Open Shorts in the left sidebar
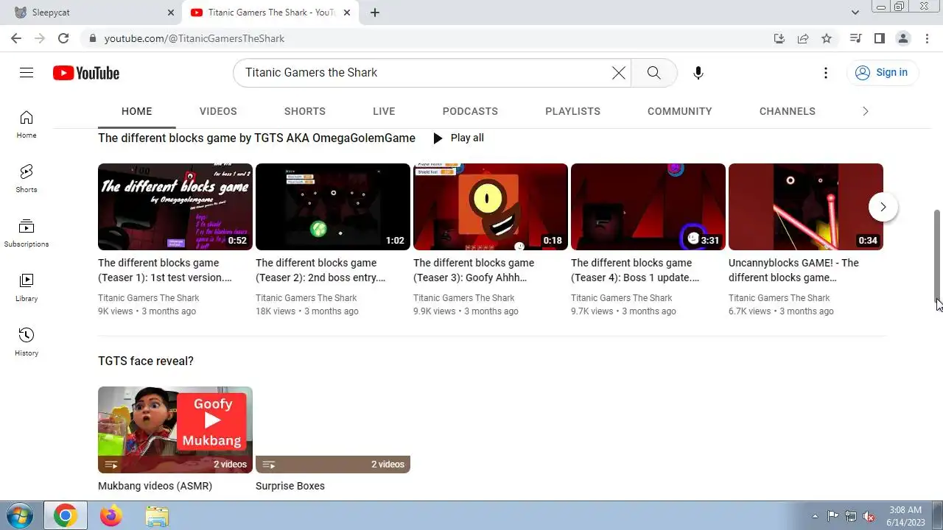943x530 pixels. coord(27,179)
